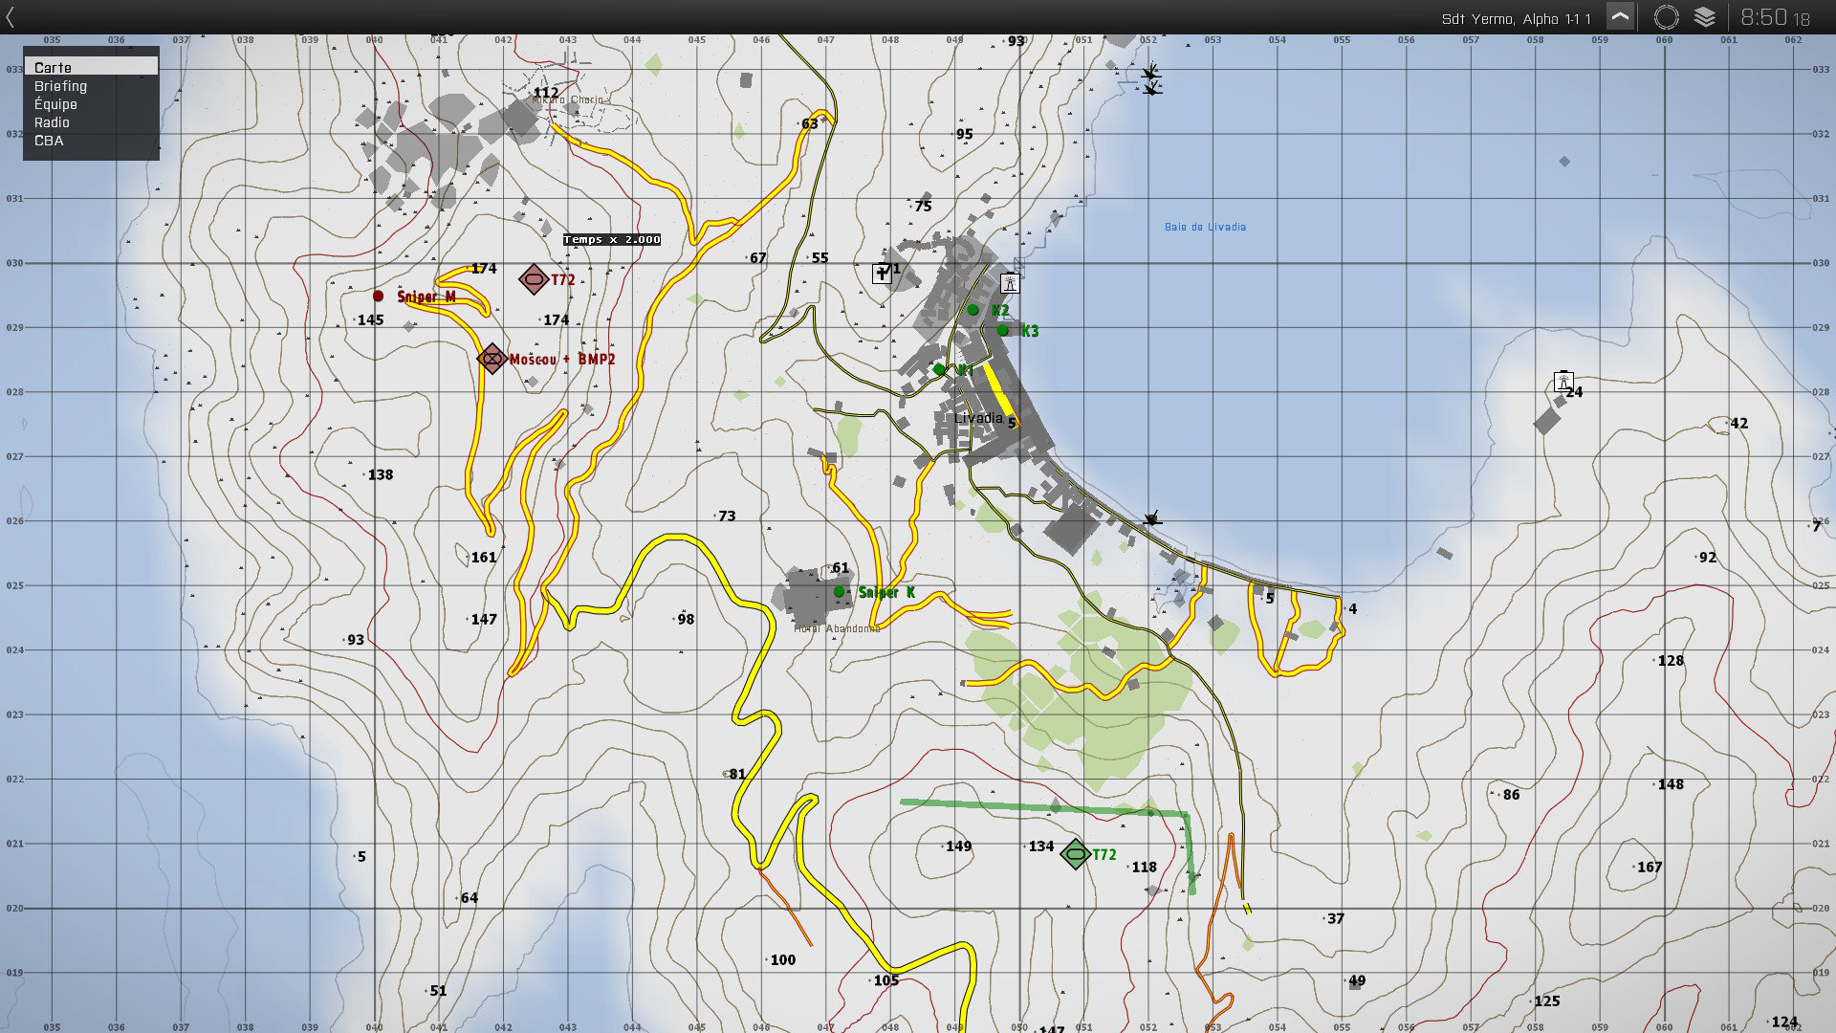Click the circular center-on-player icon
Image resolution: width=1836 pixels, height=1033 pixels.
pyautogui.click(x=1666, y=17)
